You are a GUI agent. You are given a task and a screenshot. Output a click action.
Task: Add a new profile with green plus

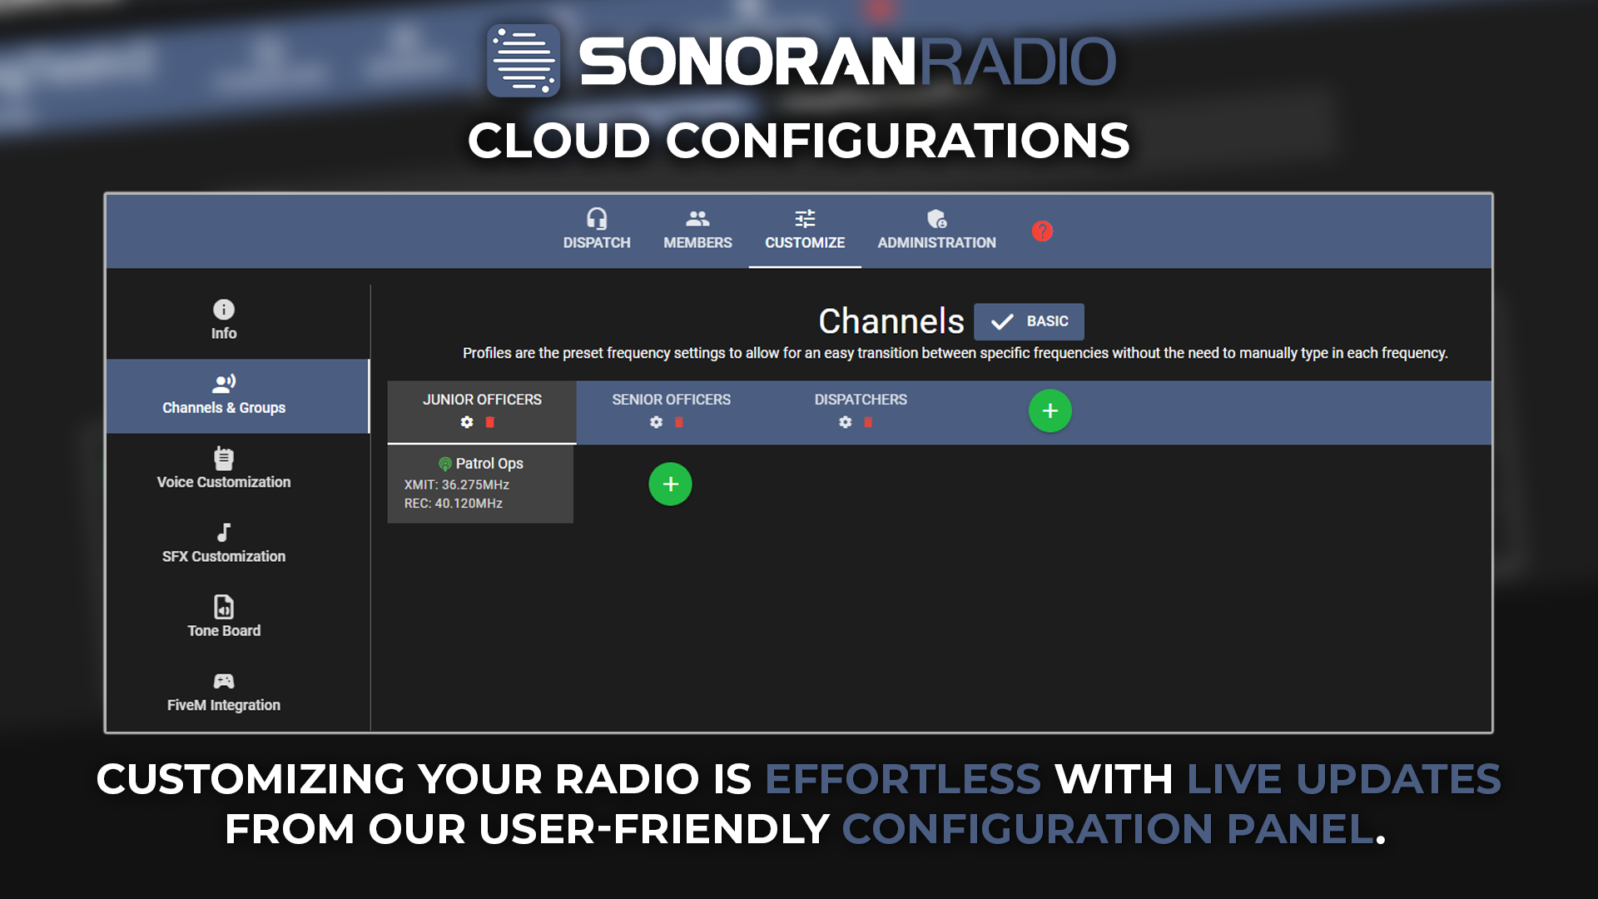(1050, 411)
